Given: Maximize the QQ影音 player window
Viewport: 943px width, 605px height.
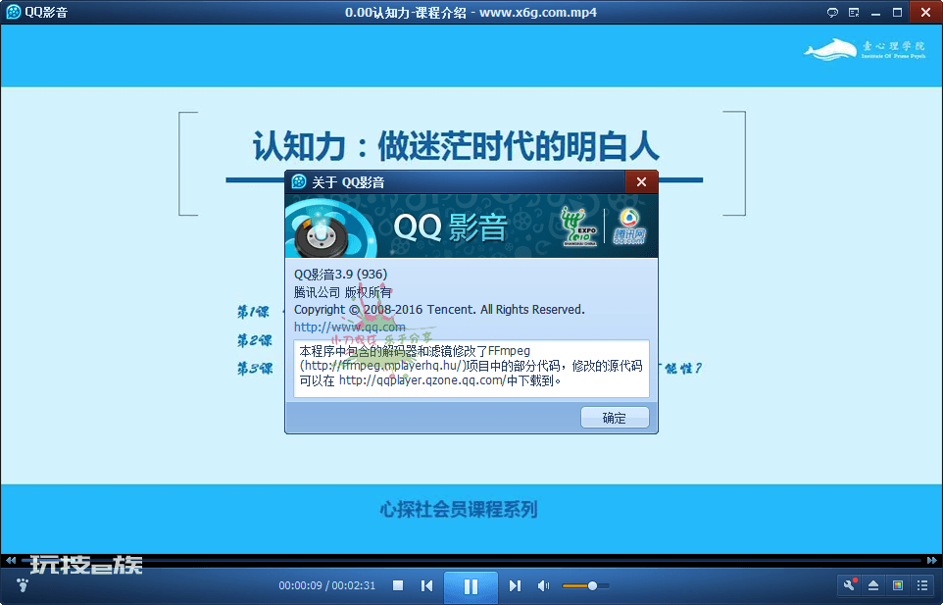Looking at the screenshot, I should [x=897, y=12].
